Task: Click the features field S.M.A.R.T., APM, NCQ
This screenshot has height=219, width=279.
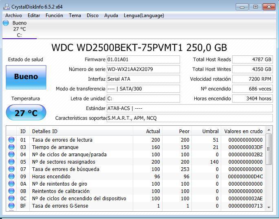Action: pos(190,118)
